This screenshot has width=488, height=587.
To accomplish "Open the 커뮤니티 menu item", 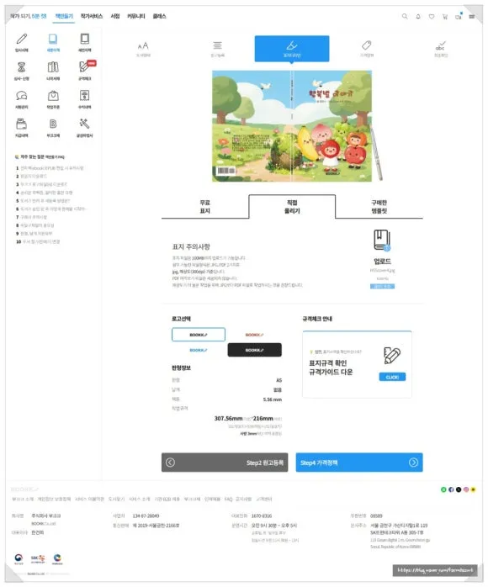I will click(136, 16).
